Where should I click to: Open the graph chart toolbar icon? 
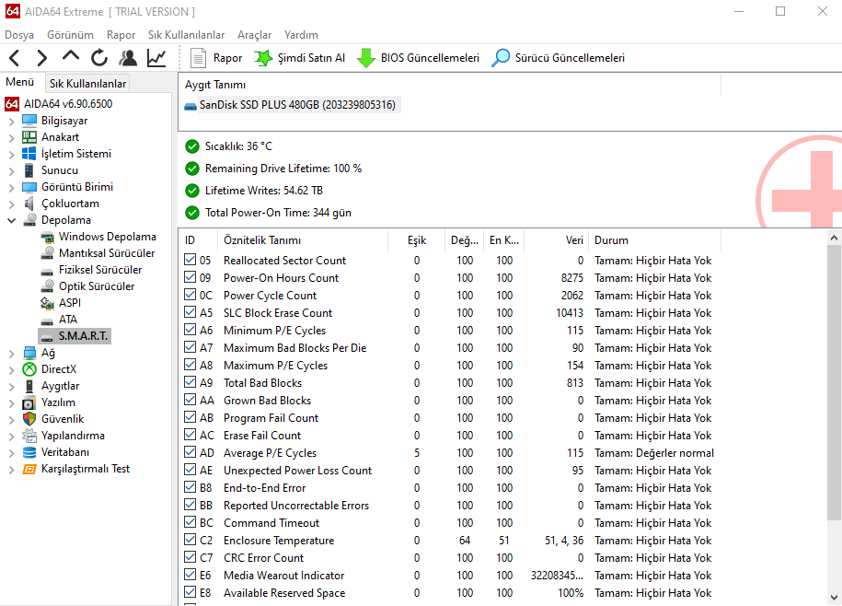pos(156,58)
